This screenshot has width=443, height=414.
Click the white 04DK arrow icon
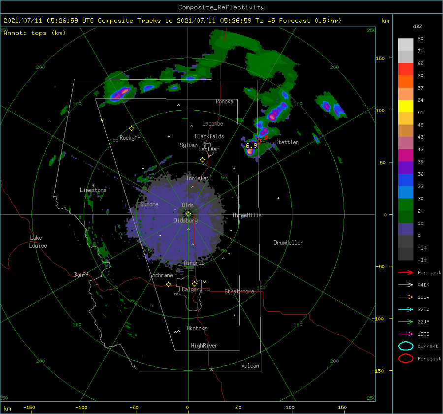click(x=406, y=285)
